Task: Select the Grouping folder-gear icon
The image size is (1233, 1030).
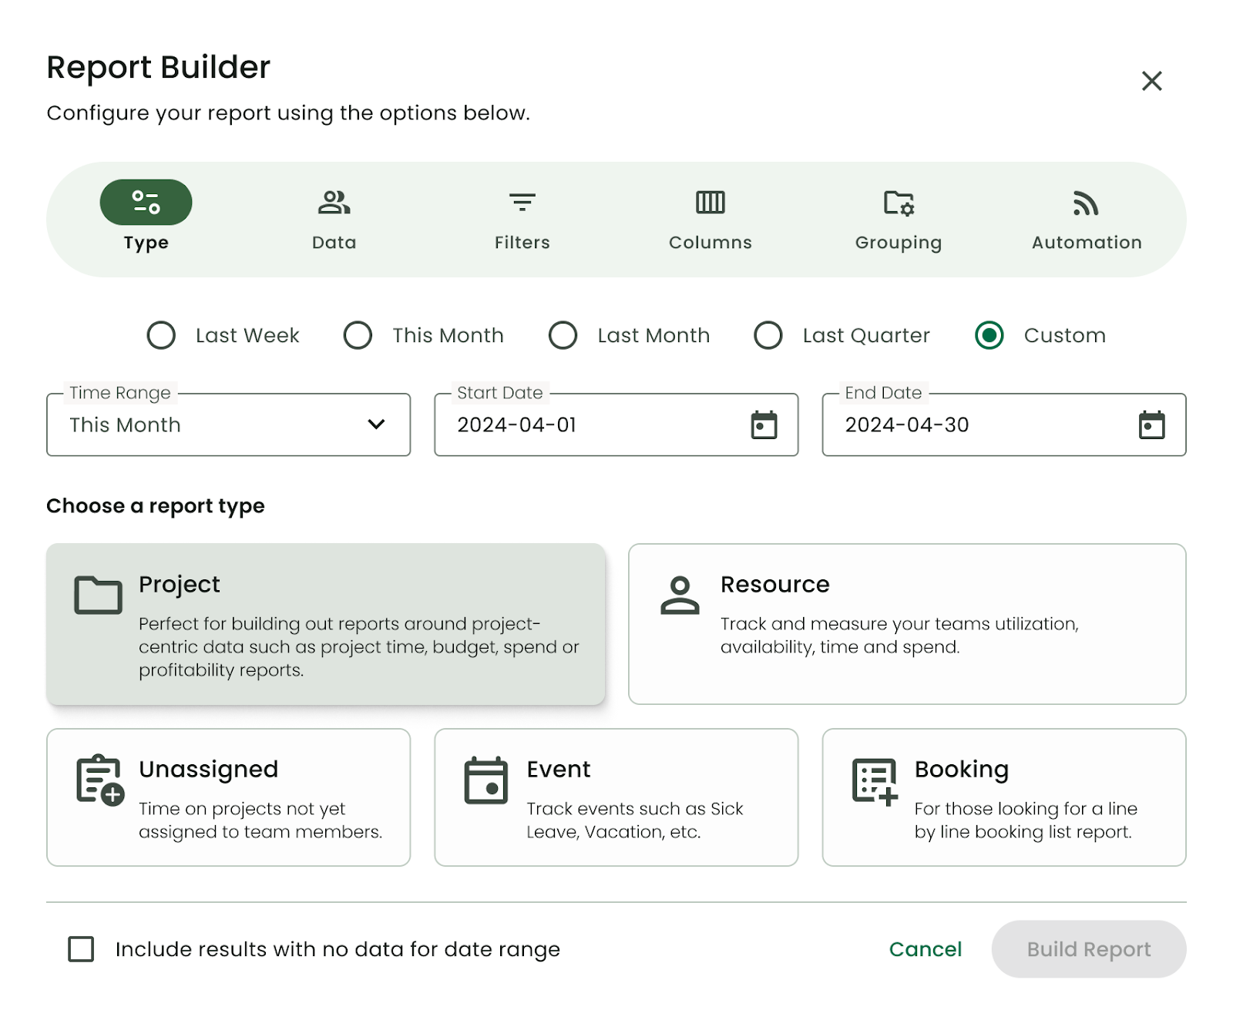Action: point(898,203)
